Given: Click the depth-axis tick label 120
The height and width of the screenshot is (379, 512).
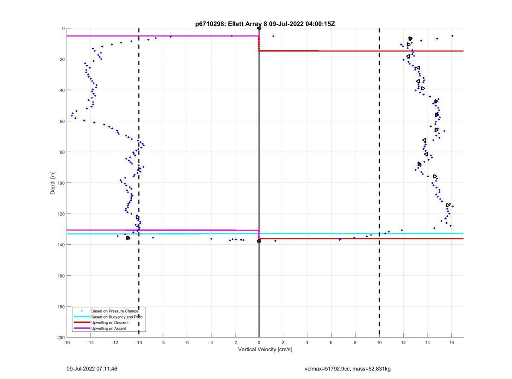Looking at the screenshot, I should [x=61, y=214].
